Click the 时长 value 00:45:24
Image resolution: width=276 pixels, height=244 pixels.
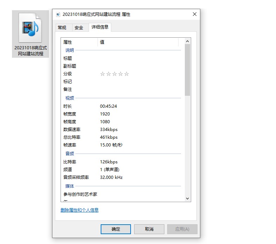(x=108, y=106)
